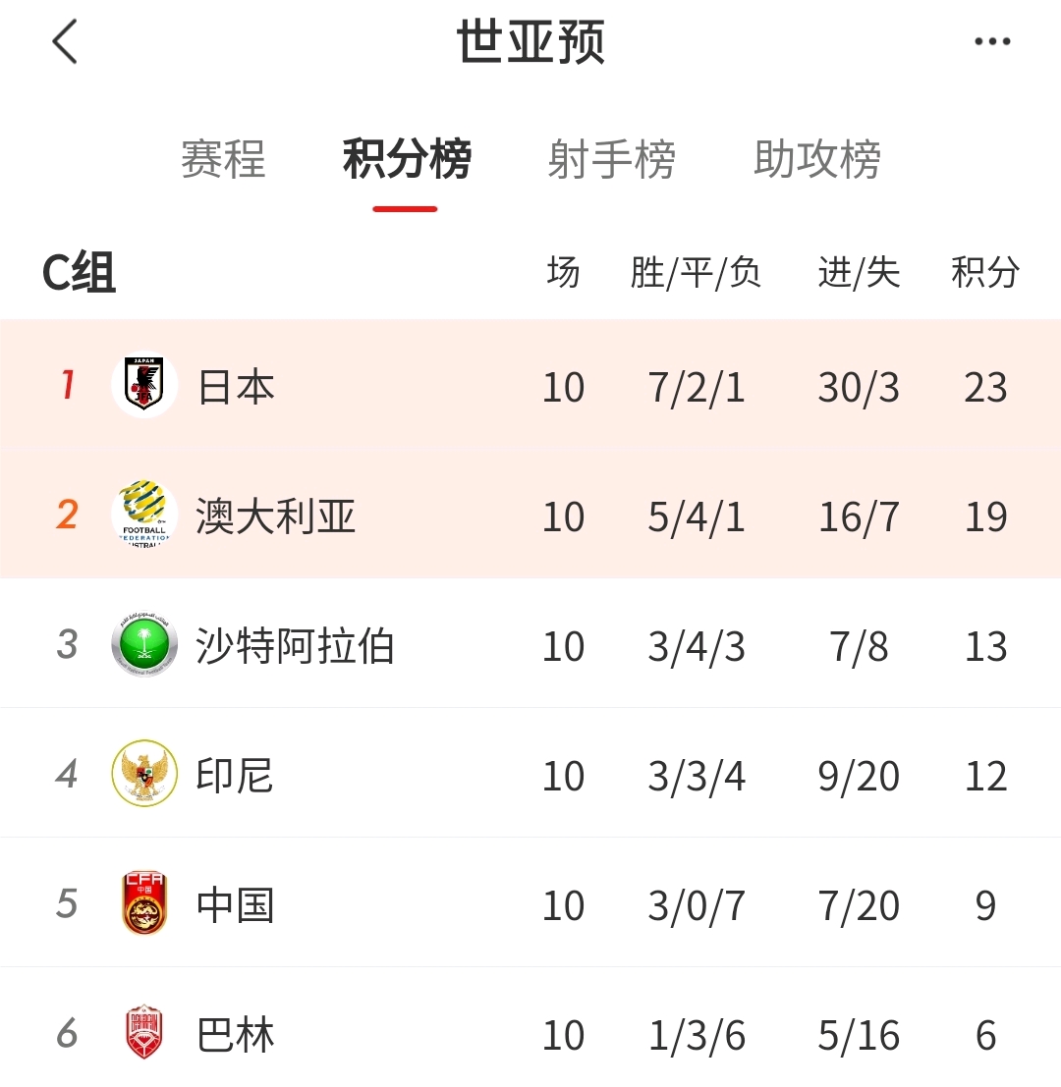Tap the 积分 column header
The height and width of the screenshot is (1087, 1061).
point(985,272)
